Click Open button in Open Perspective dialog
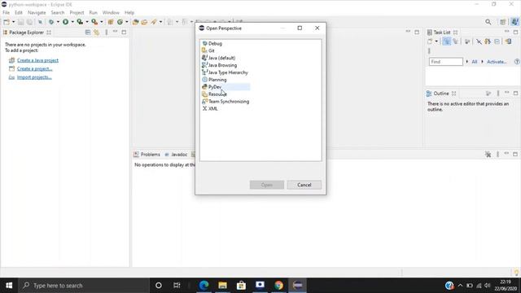The width and height of the screenshot is (521, 293). tap(267, 185)
